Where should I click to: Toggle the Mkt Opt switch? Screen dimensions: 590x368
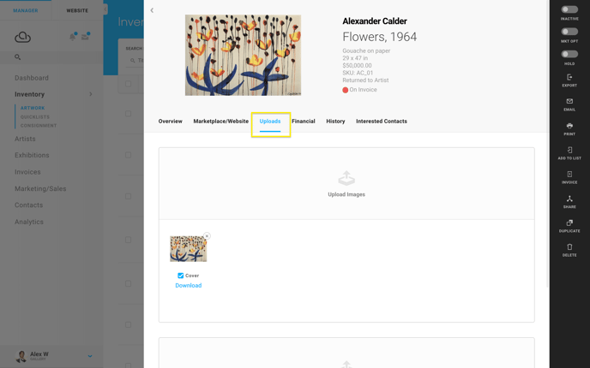click(x=569, y=32)
